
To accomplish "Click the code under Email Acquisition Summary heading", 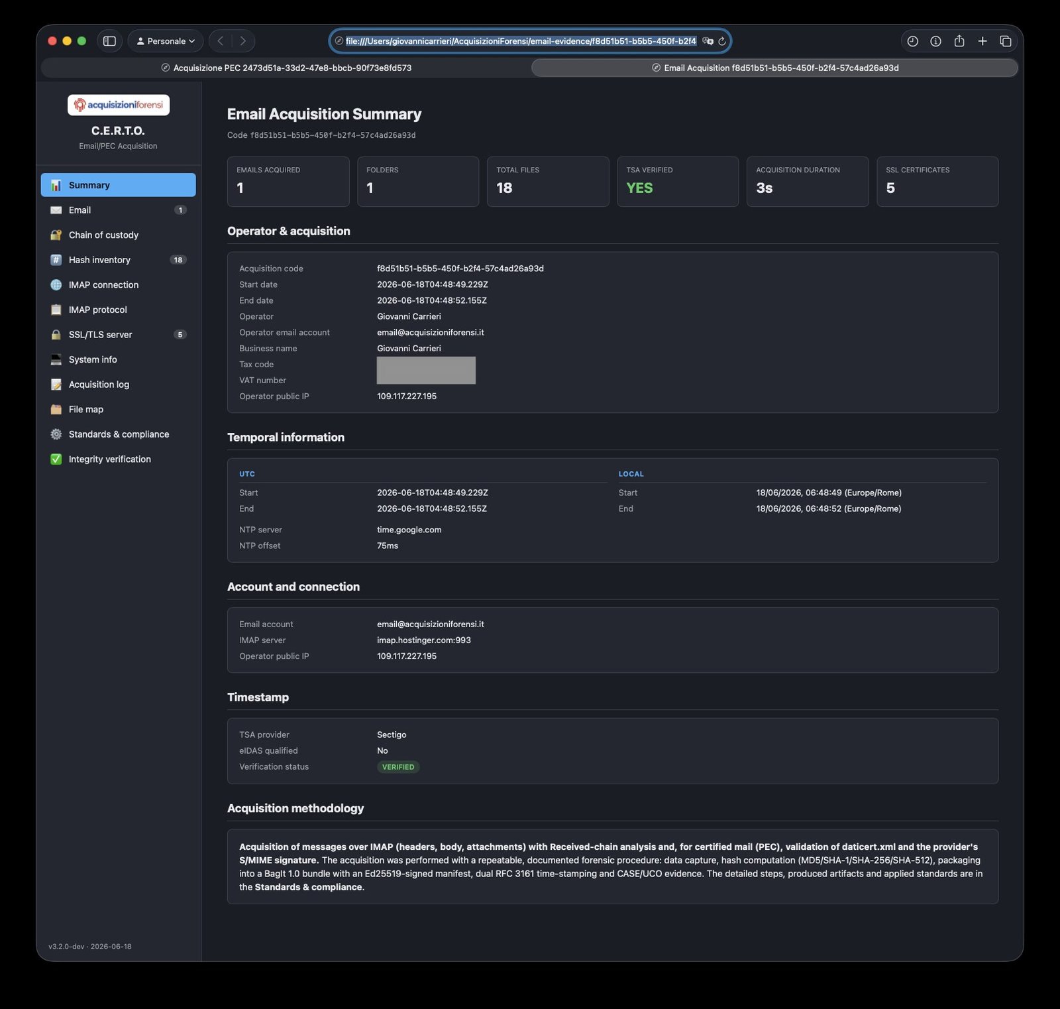I will point(333,135).
